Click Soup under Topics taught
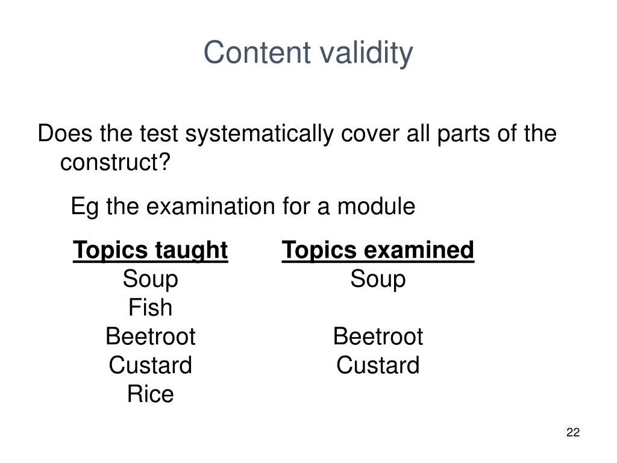Viewport: 617px width, 463px height. point(150,280)
